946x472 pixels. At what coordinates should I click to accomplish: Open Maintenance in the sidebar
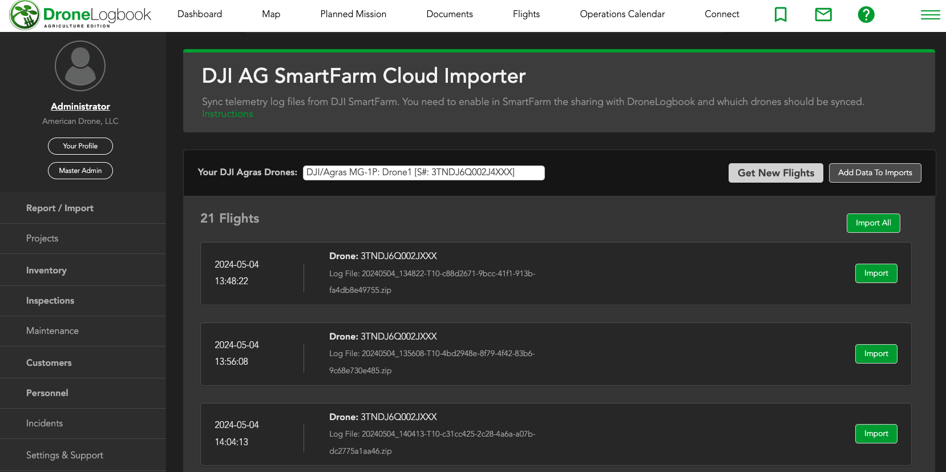83,331
